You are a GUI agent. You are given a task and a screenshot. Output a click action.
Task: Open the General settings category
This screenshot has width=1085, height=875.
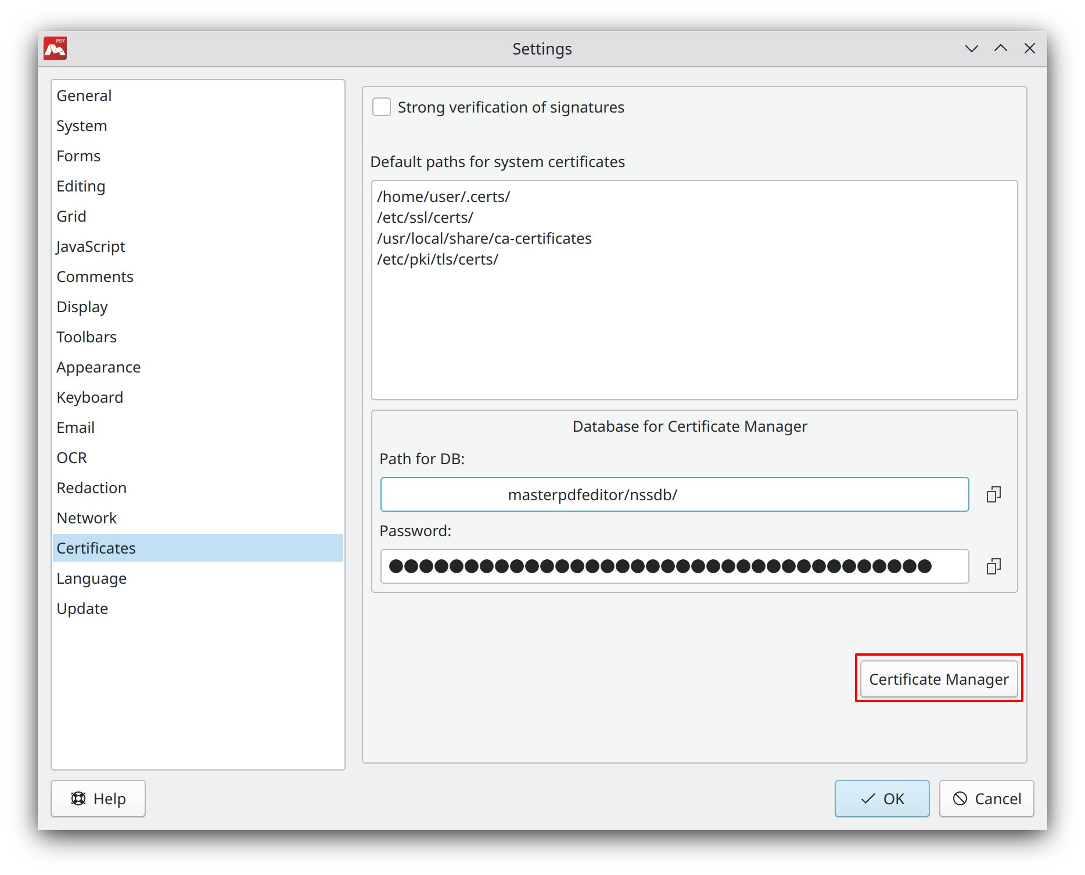tap(198, 96)
